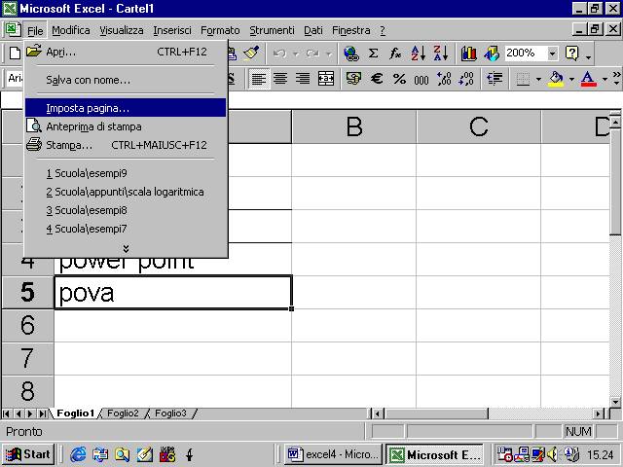Click the Merge and Center icon

(x=326, y=79)
